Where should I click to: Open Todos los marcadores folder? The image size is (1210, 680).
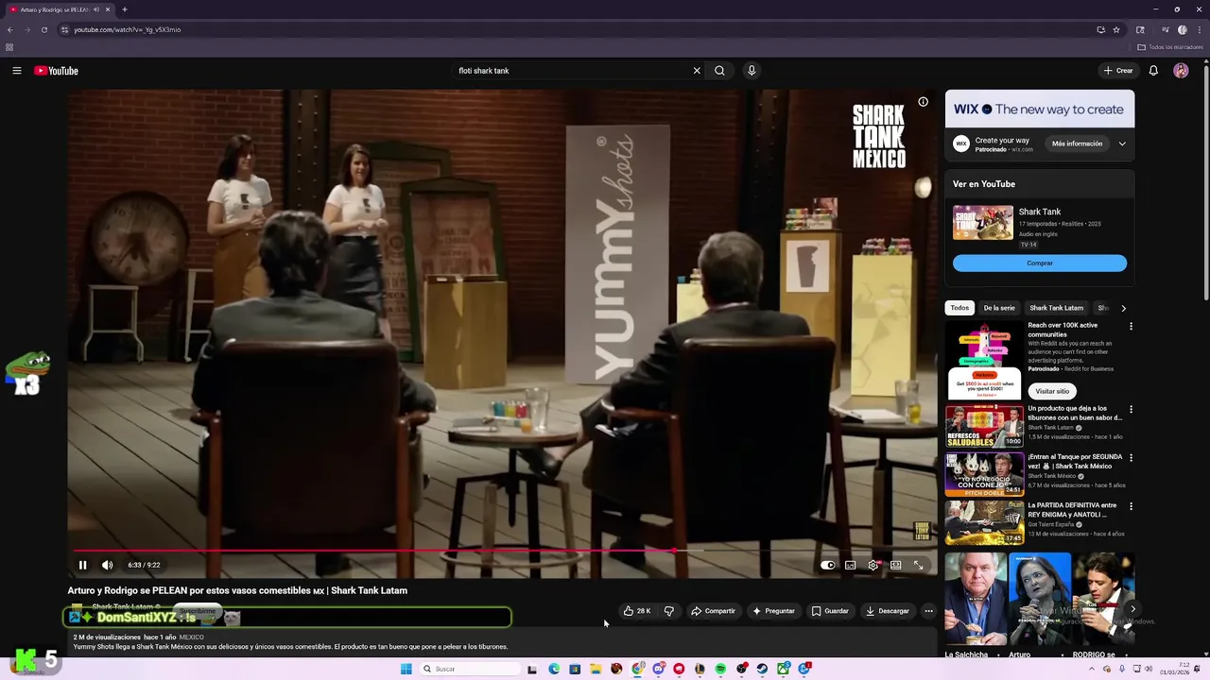(x=1170, y=47)
